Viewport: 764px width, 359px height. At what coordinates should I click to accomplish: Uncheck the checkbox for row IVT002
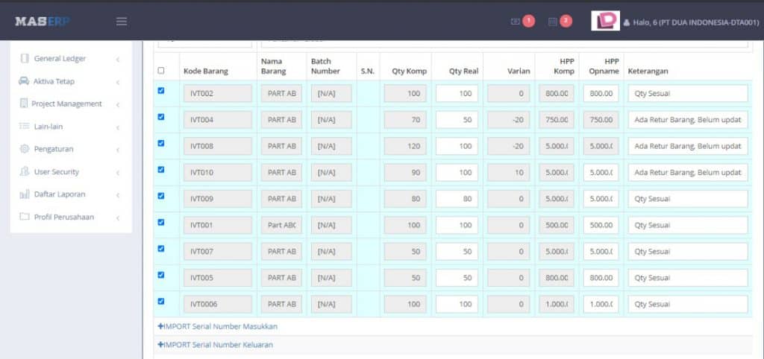click(161, 91)
